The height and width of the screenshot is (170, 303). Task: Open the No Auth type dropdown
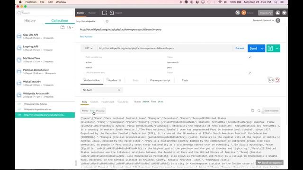101,90
